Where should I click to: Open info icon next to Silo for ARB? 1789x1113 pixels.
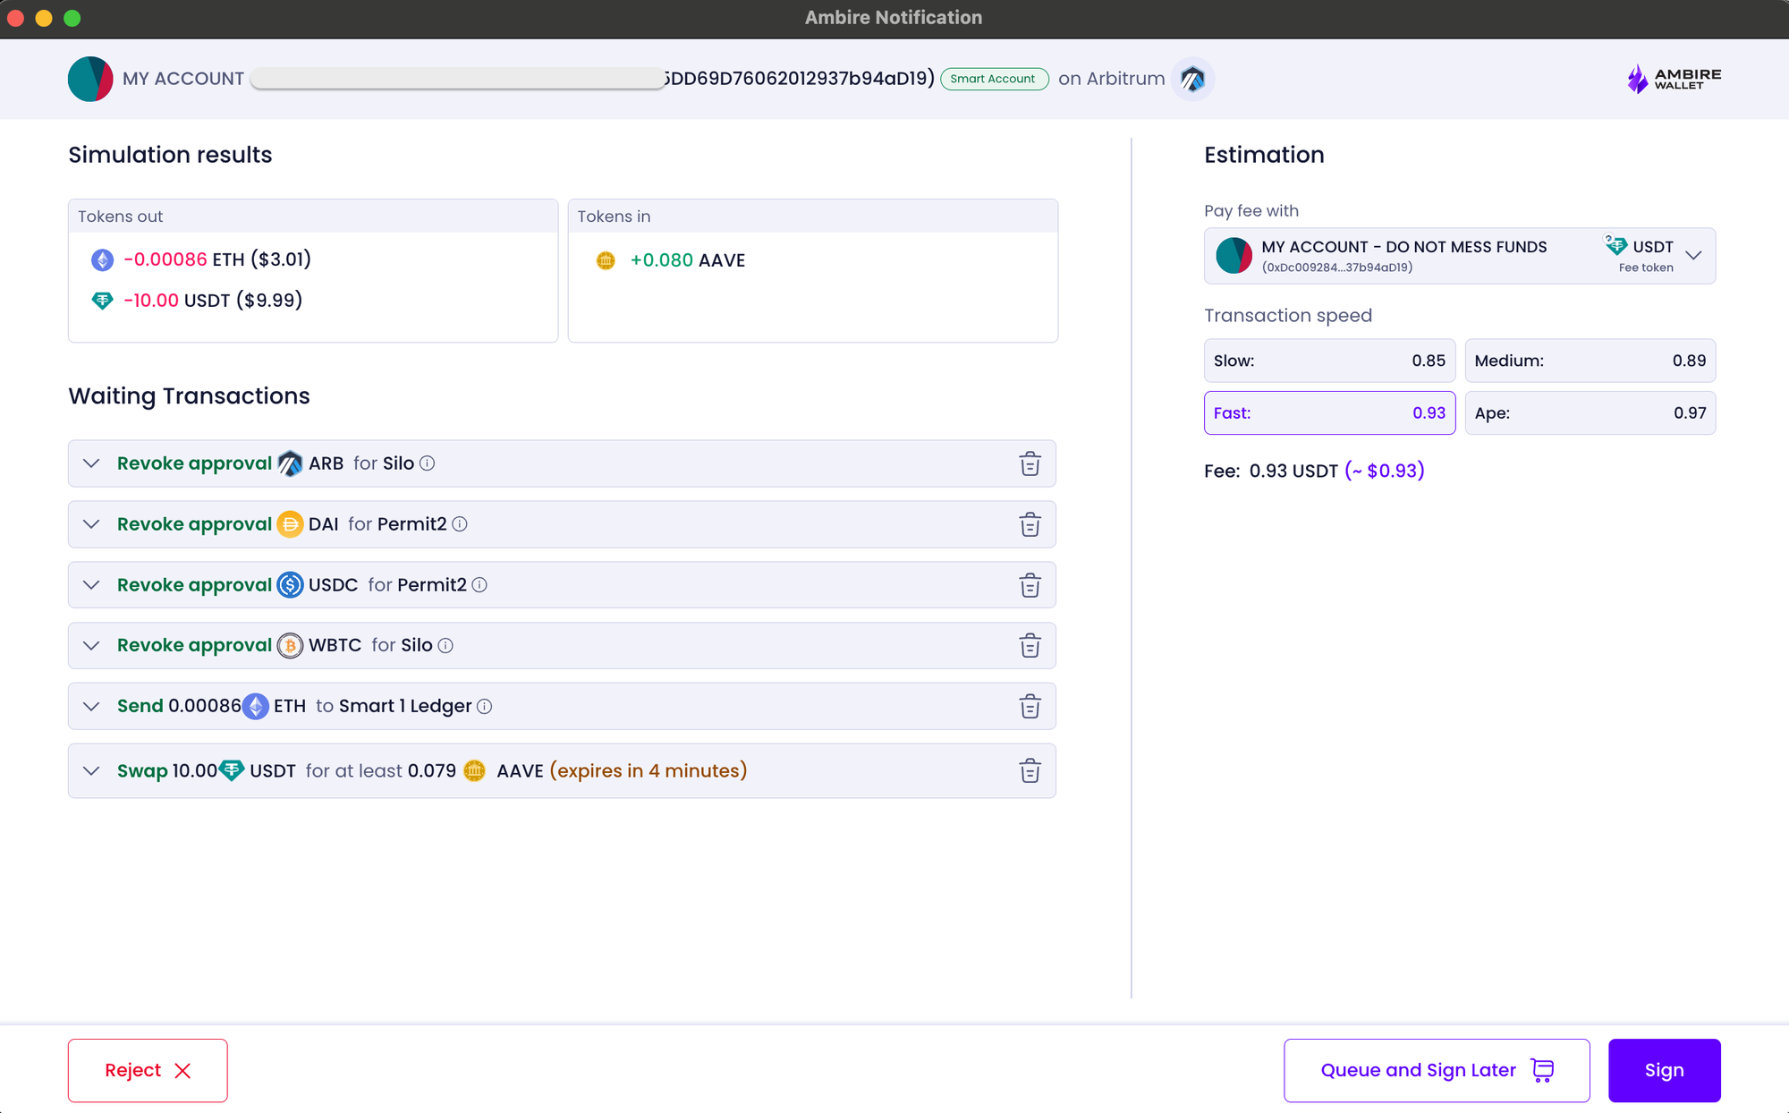tap(428, 463)
